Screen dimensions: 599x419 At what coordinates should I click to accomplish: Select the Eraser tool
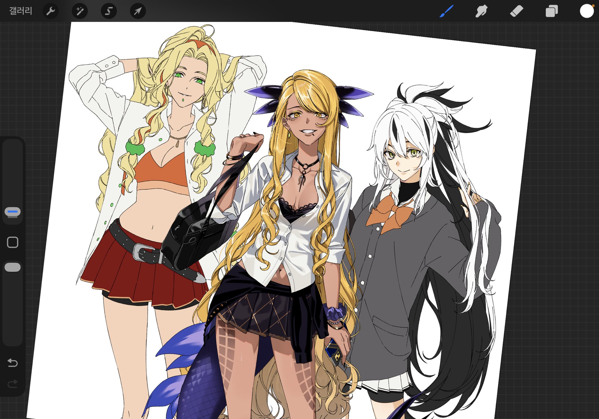click(x=516, y=11)
